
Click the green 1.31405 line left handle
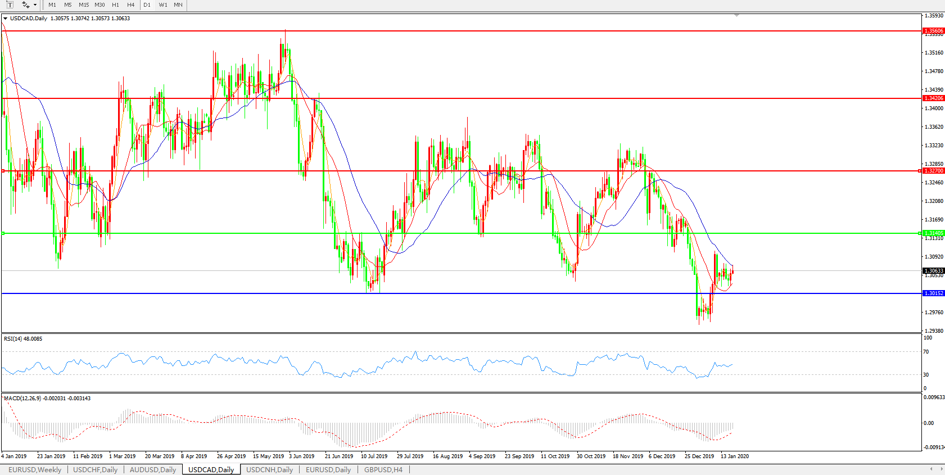click(3, 233)
